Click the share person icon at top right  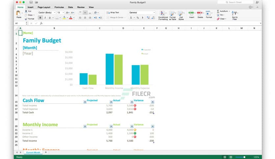(x=257, y=2)
